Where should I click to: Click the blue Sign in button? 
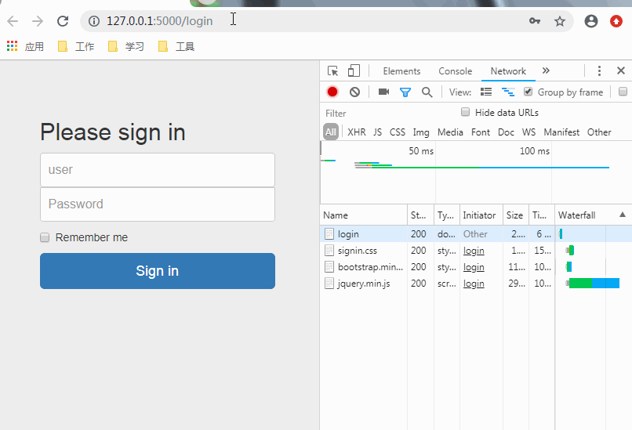pyautogui.click(x=158, y=271)
